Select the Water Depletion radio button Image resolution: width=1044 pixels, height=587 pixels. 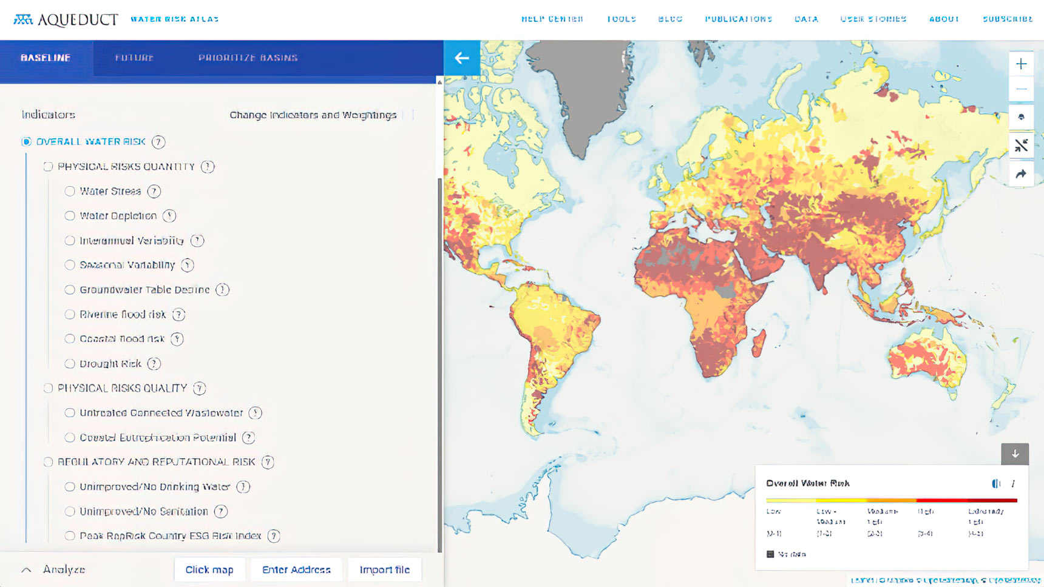click(x=70, y=216)
